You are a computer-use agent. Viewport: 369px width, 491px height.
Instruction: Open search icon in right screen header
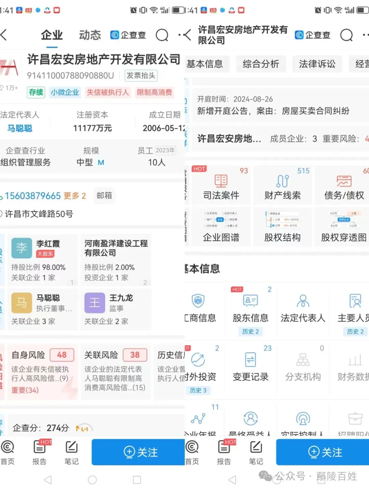(346, 35)
